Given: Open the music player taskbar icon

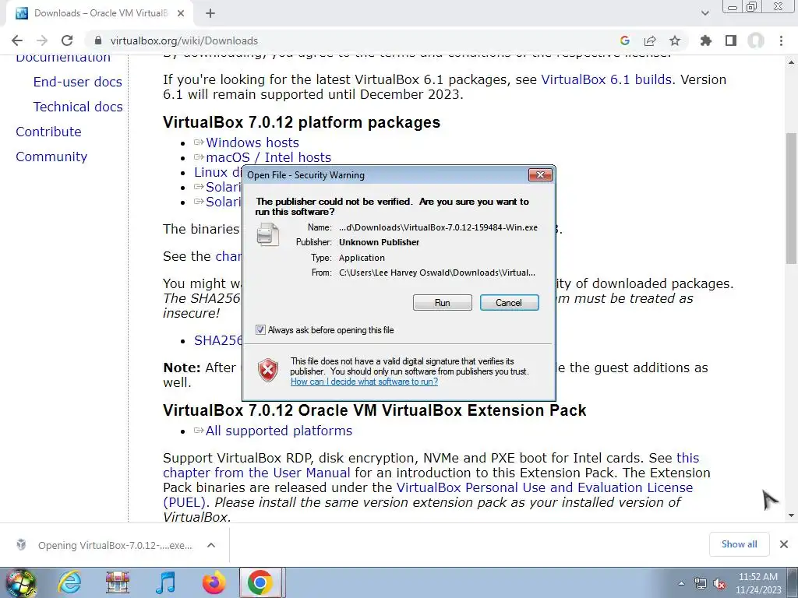Looking at the screenshot, I should pos(165,582).
